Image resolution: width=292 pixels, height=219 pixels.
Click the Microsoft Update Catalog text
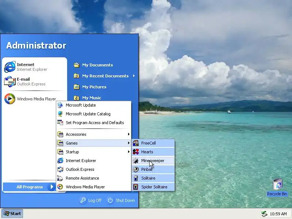tap(88, 114)
